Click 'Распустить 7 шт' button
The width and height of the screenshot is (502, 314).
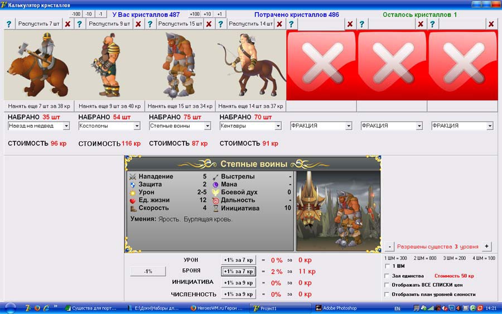[x=38, y=24]
